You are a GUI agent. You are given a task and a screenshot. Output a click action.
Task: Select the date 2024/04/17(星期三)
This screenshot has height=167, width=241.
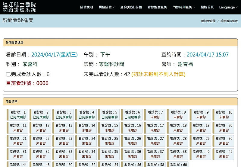pos(55,55)
